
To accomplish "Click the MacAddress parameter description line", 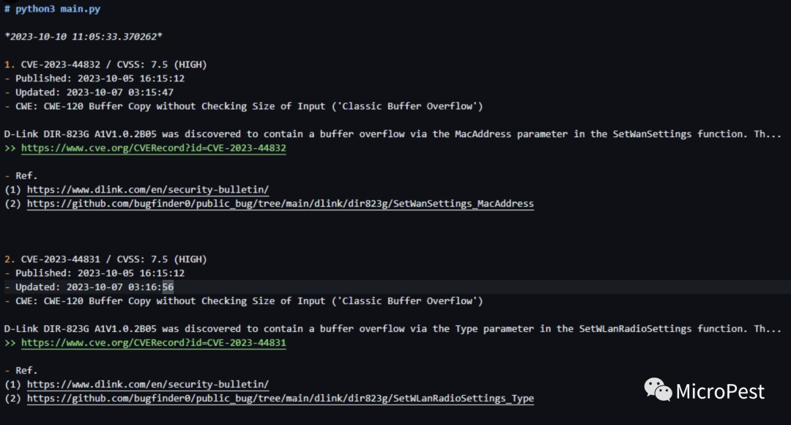I will [x=393, y=134].
